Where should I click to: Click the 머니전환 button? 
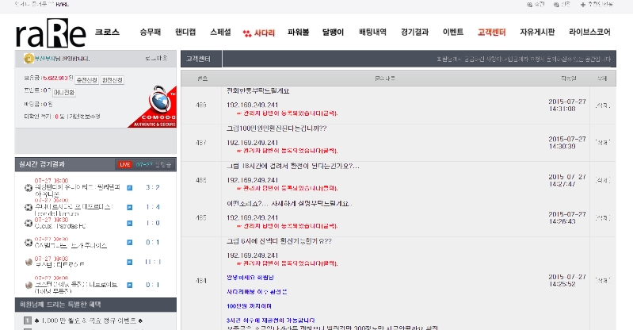tap(64, 93)
